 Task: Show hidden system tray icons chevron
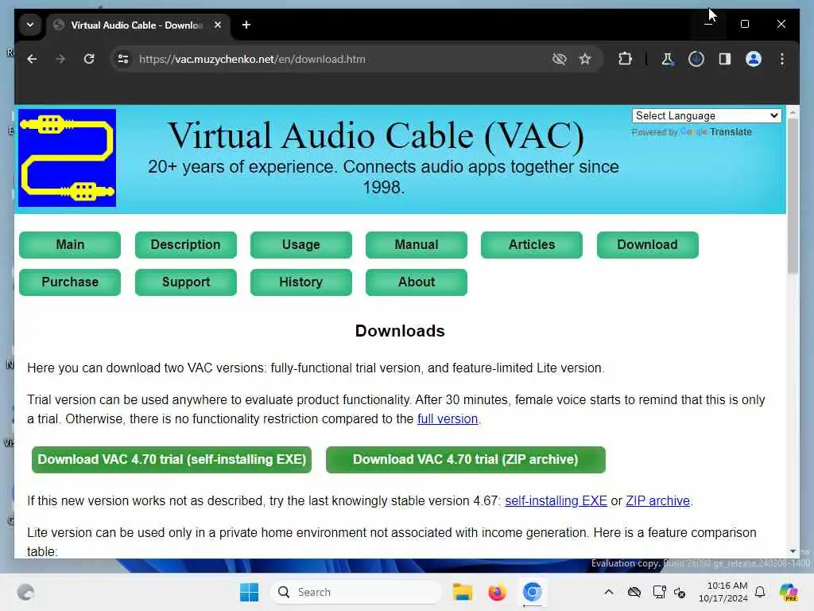(609, 592)
